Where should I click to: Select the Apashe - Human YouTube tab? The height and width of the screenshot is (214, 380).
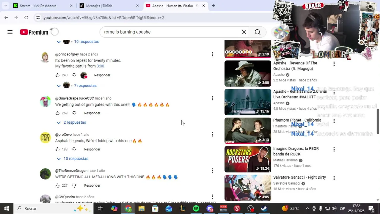175,6
